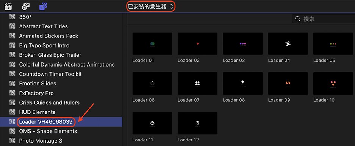Click the Loader 11 name label
Viewport: 355px width, 146px height.
tap(143, 140)
